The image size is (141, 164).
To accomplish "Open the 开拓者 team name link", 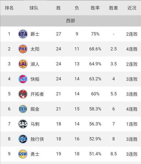I will 37,94.
